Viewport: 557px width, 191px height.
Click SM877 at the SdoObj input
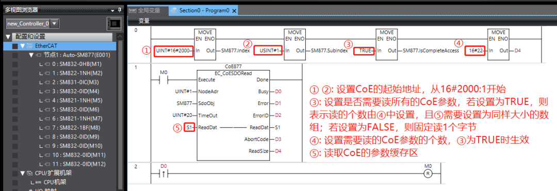[184, 103]
